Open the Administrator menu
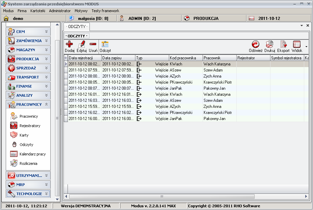The image size is (313, 210). 60,11
